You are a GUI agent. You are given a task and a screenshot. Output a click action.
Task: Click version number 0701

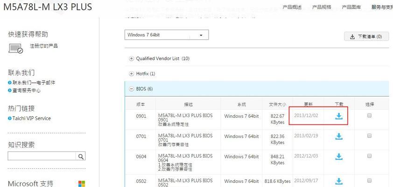[x=141, y=137]
